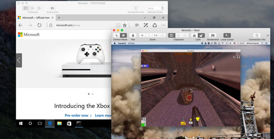This screenshot has height=139, width=274.
Task: Open Edge More actions ellipsis menu
Action: point(163,25)
